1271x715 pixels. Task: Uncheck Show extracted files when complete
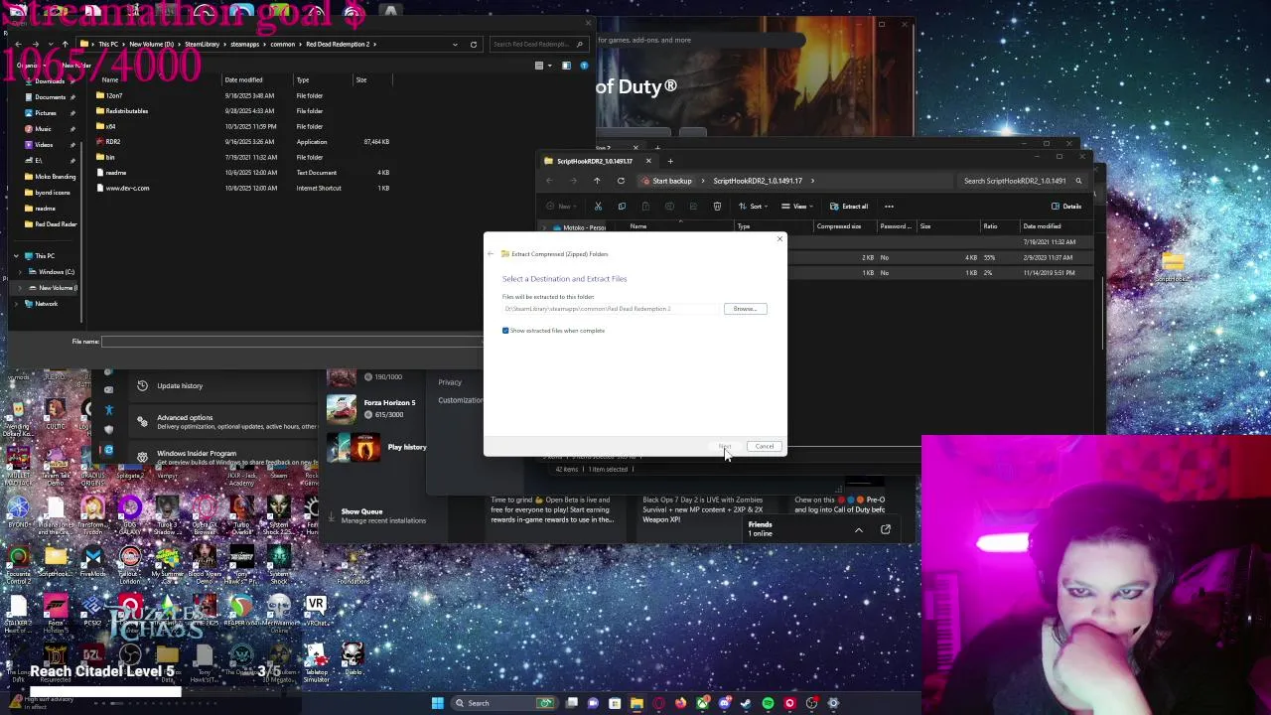pos(505,331)
